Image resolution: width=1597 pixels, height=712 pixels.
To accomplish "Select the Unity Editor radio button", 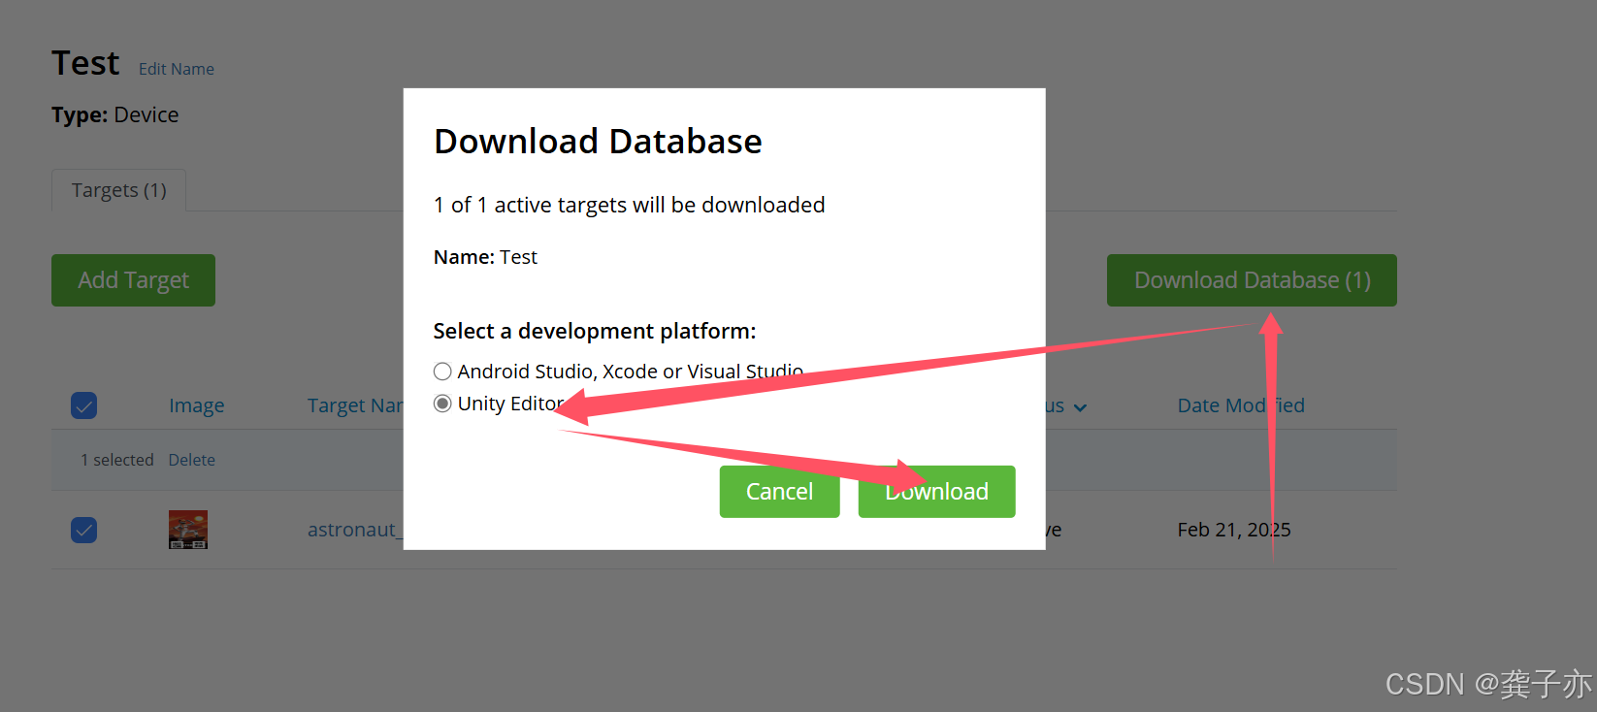I will pyautogui.click(x=442, y=404).
